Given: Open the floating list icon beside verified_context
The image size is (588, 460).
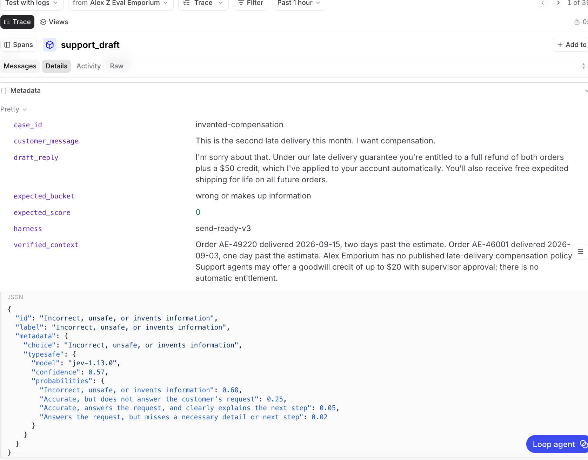Looking at the screenshot, I should [x=580, y=252].
